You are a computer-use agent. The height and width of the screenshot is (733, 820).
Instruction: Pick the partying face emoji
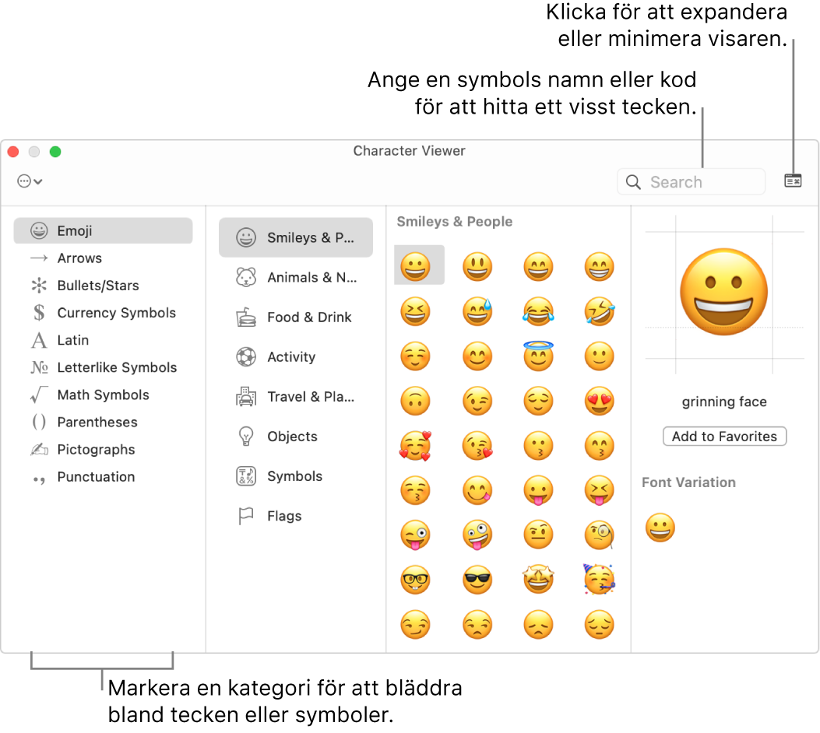(600, 580)
